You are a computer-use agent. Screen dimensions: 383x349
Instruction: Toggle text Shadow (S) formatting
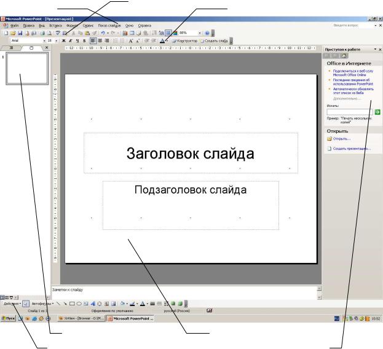pyautogui.click(x=84, y=41)
